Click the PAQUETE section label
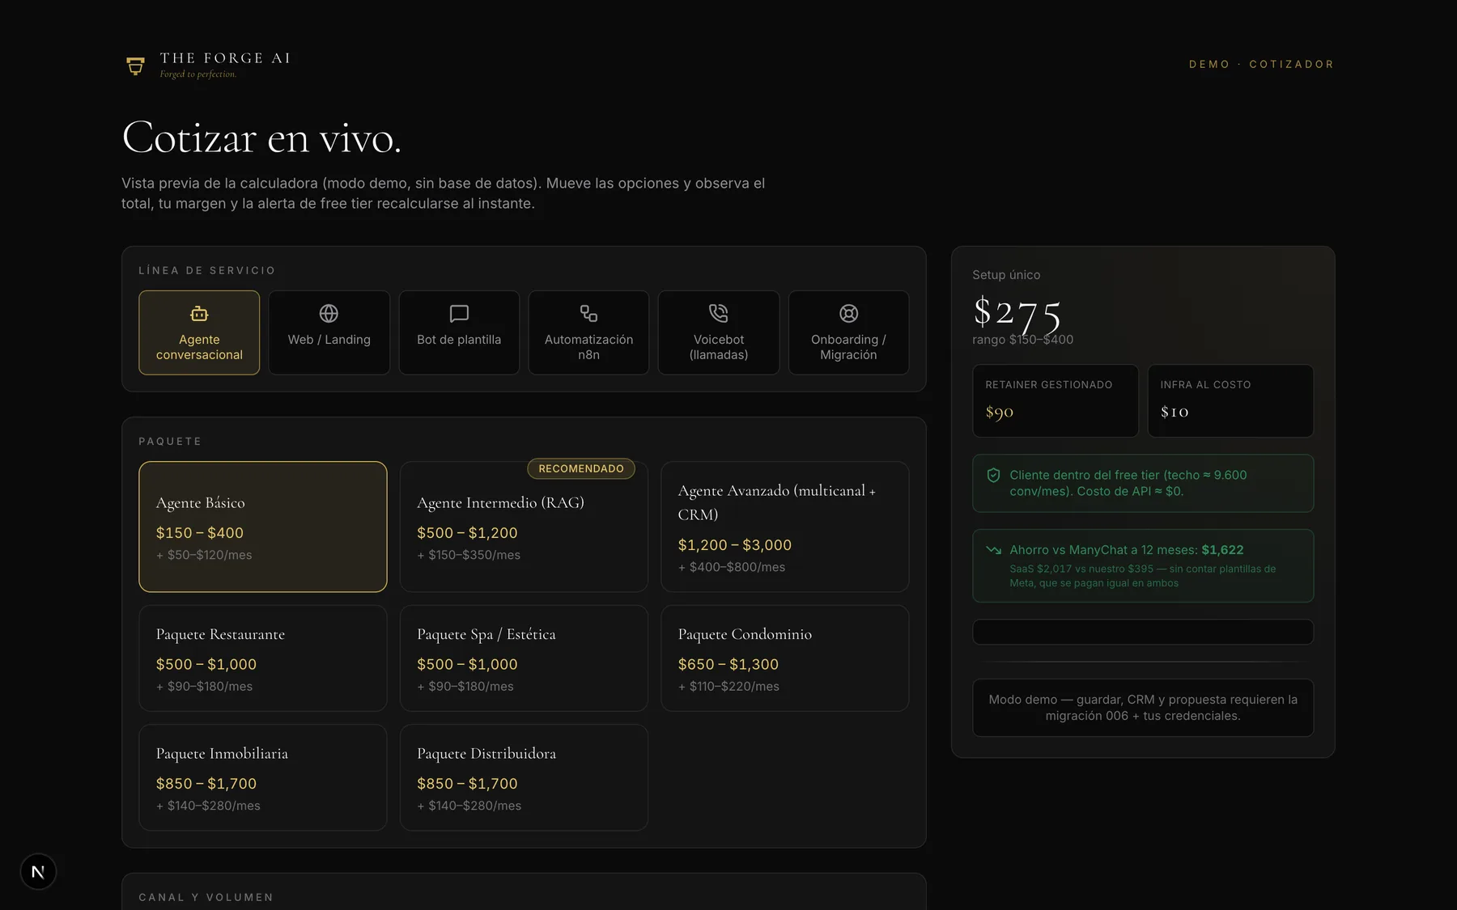The height and width of the screenshot is (910, 1457). pos(170,442)
